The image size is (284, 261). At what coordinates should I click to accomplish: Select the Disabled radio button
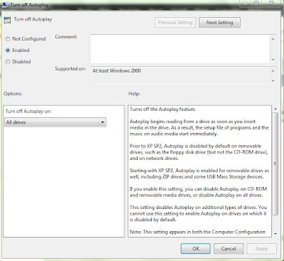click(8, 62)
